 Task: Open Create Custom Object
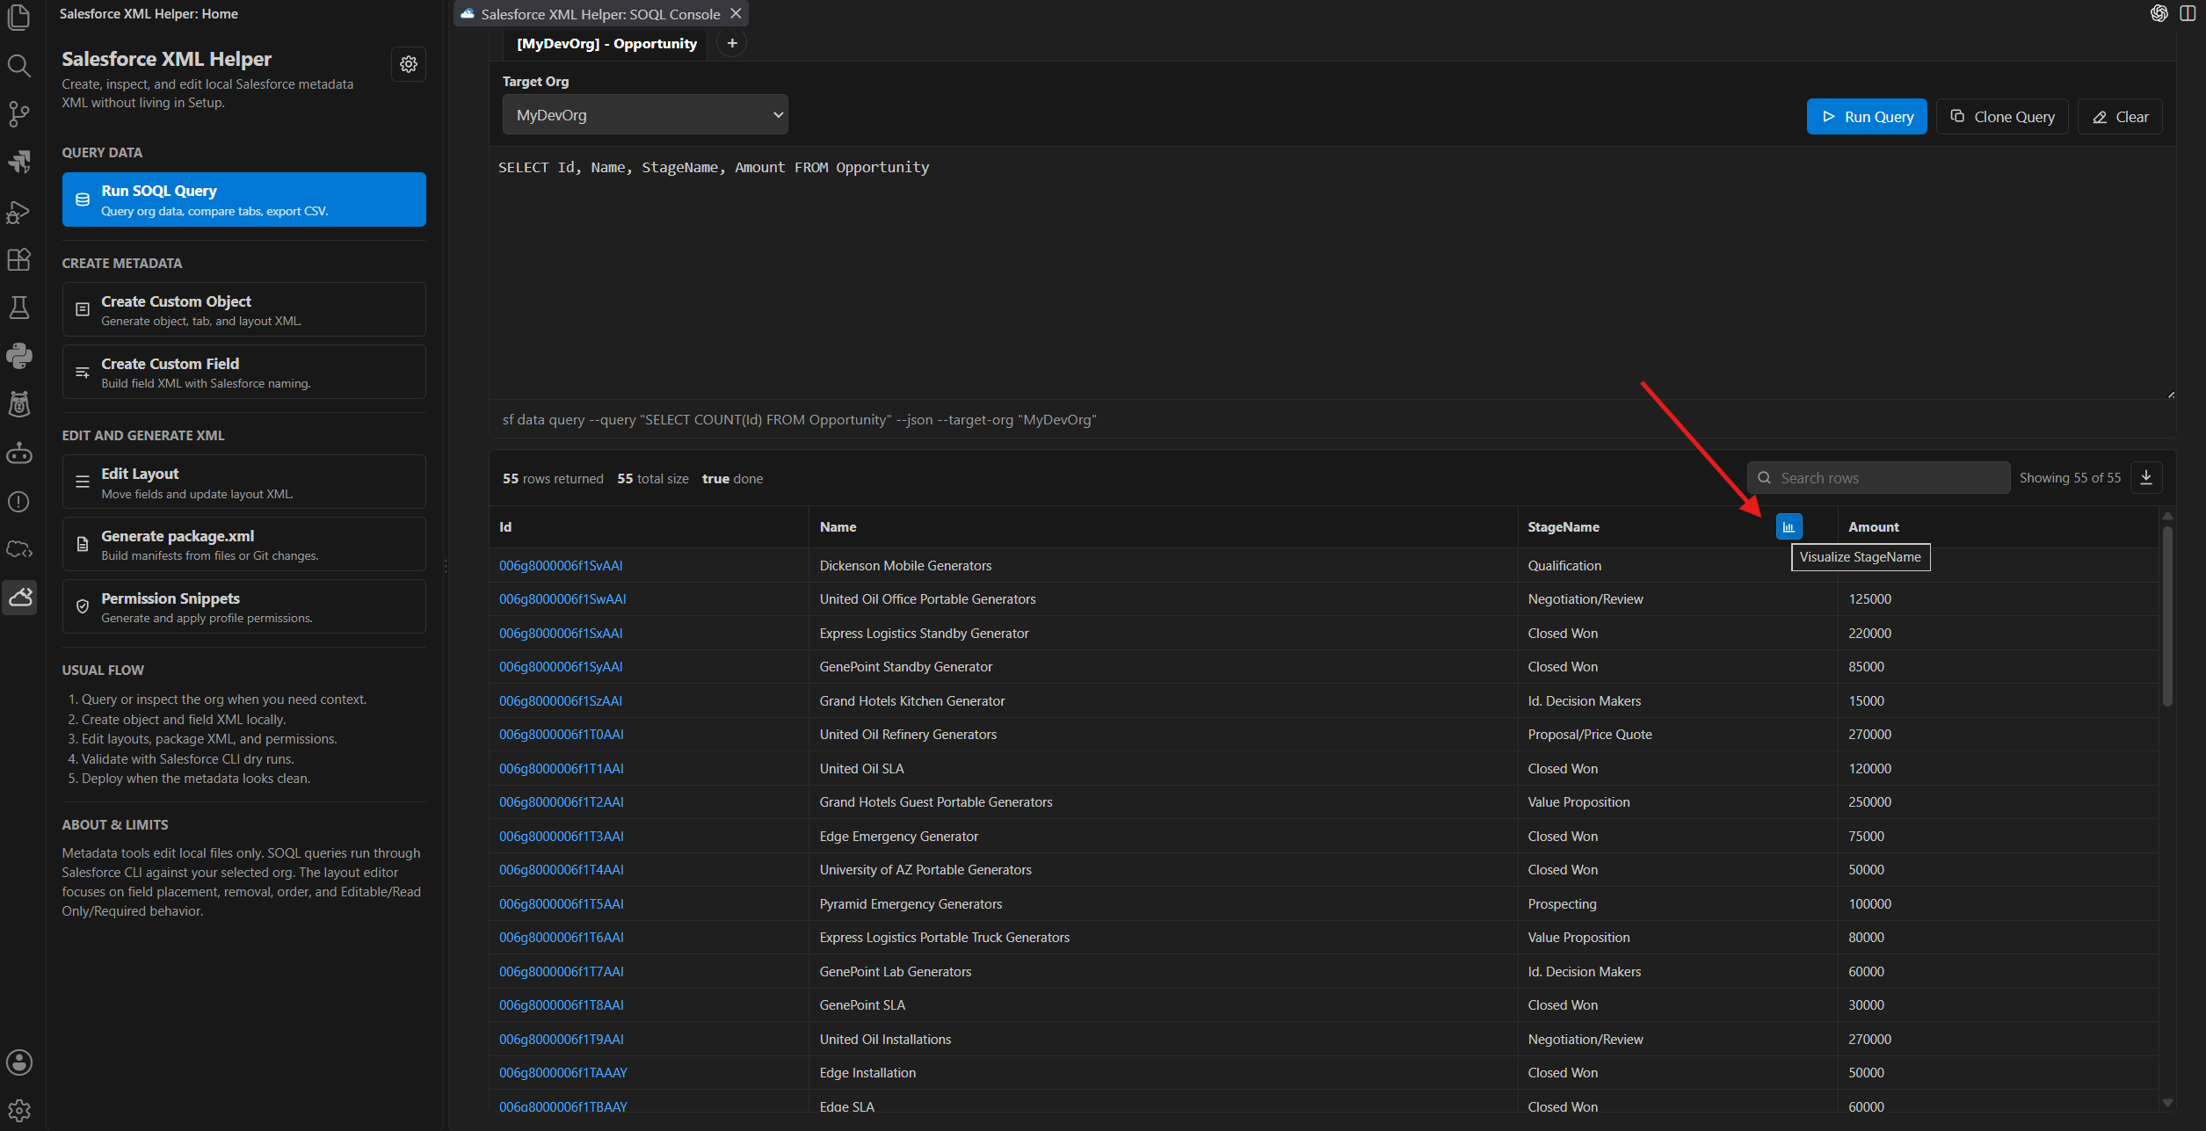point(244,310)
